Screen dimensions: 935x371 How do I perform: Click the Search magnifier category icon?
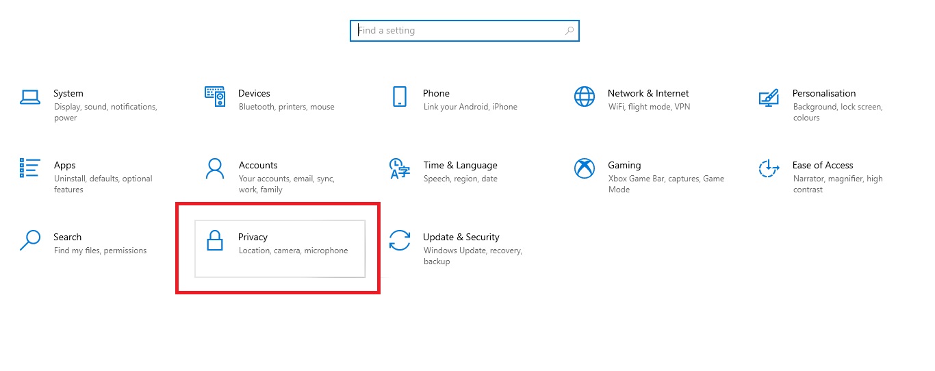click(30, 240)
